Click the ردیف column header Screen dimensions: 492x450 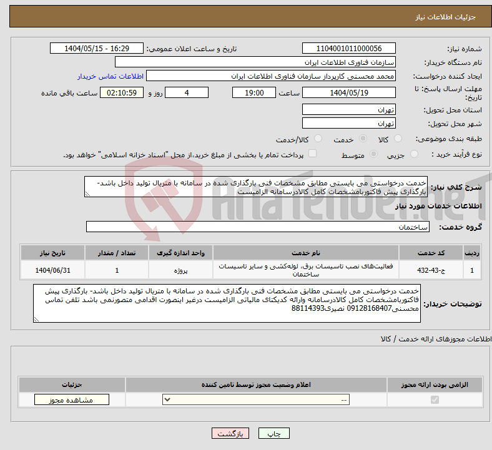tap(472, 253)
